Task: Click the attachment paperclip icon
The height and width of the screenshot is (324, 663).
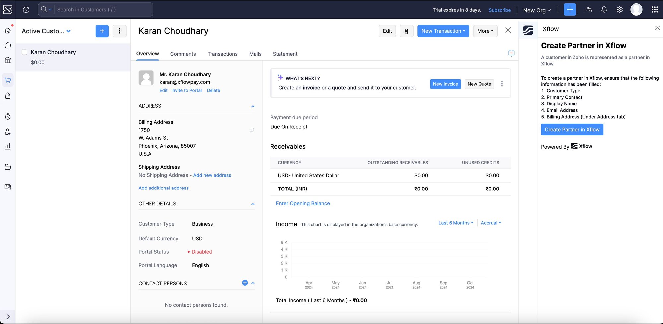Action: click(406, 31)
